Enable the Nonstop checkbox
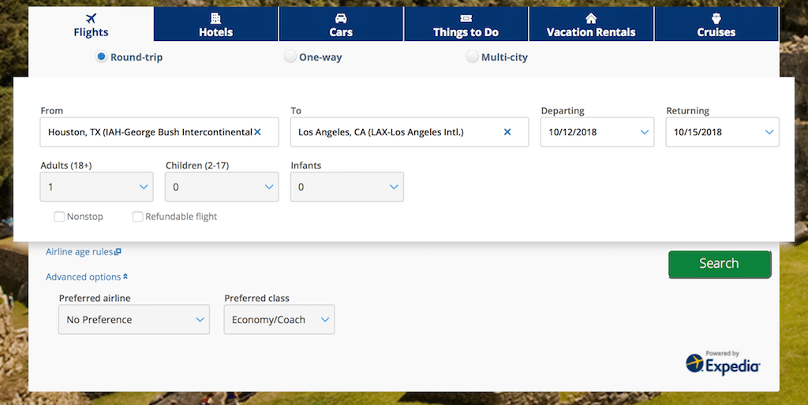808x405 pixels. (59, 217)
